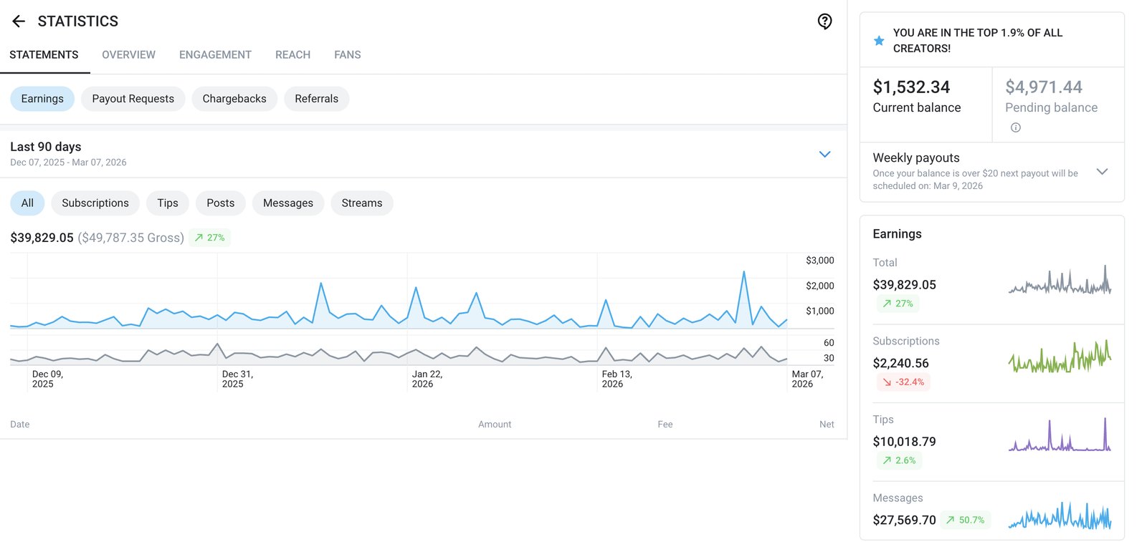Select the Earnings filter chip
Viewport: 1147px width, 542px height.
42,99
